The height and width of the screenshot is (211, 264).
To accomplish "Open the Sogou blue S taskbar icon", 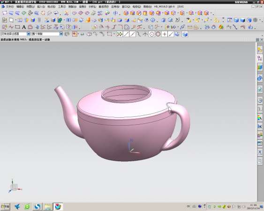I will coord(38,206).
